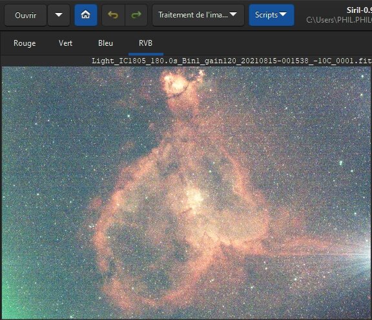Expand the dropdown arrow next to Ouvrir

tap(59, 15)
